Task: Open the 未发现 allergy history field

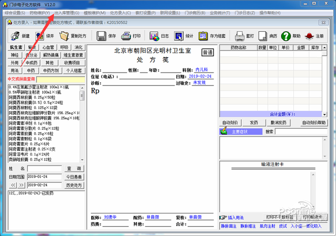Action: click(199, 83)
